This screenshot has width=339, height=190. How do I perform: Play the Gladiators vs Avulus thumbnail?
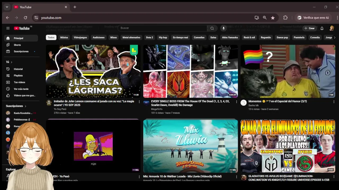point(288,146)
